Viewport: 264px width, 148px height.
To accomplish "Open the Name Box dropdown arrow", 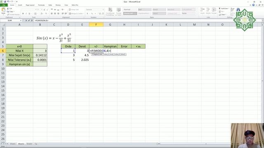I will click(21, 21).
